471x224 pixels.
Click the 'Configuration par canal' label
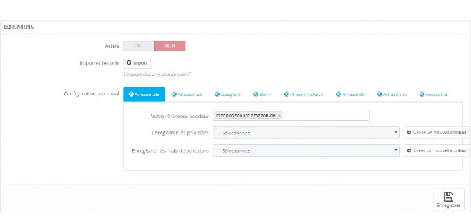[x=91, y=94]
